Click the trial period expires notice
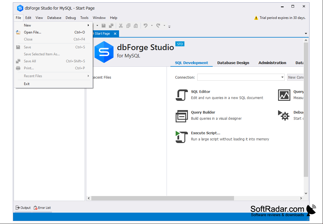 tap(282, 18)
